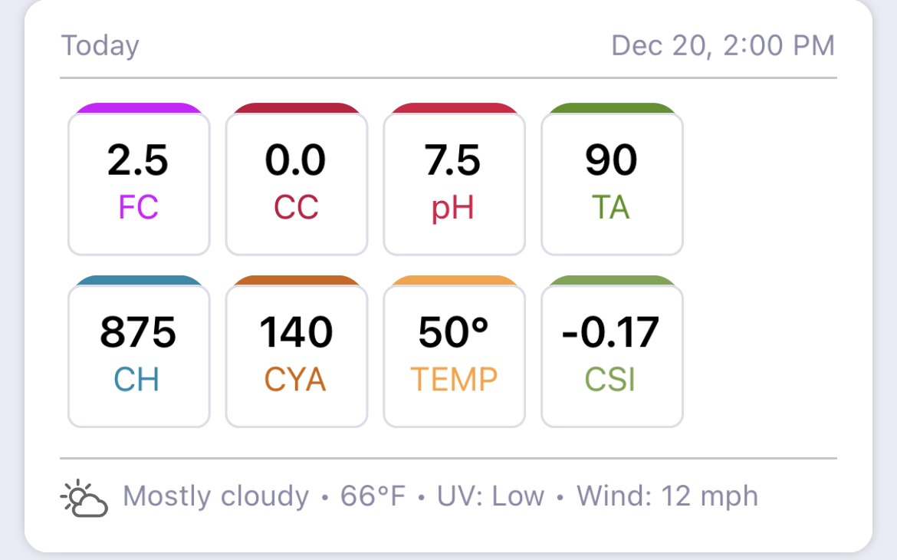Screen dimensions: 897x560
Task: Click the UV: Low indicator
Action: (x=490, y=496)
